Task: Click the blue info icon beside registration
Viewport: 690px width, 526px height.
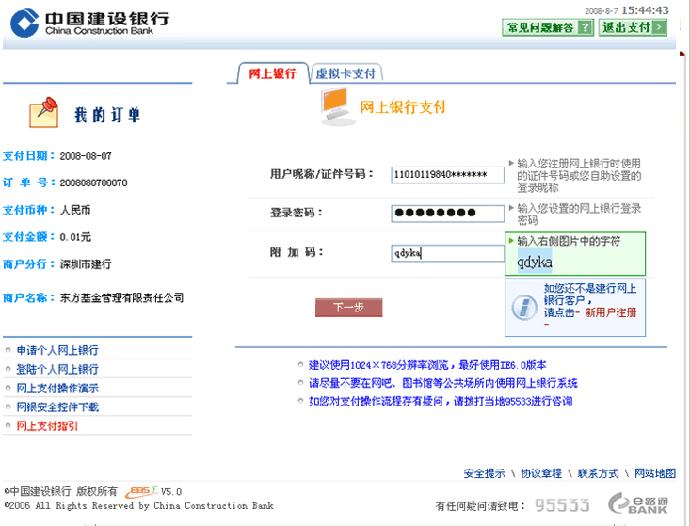Action: [524, 307]
